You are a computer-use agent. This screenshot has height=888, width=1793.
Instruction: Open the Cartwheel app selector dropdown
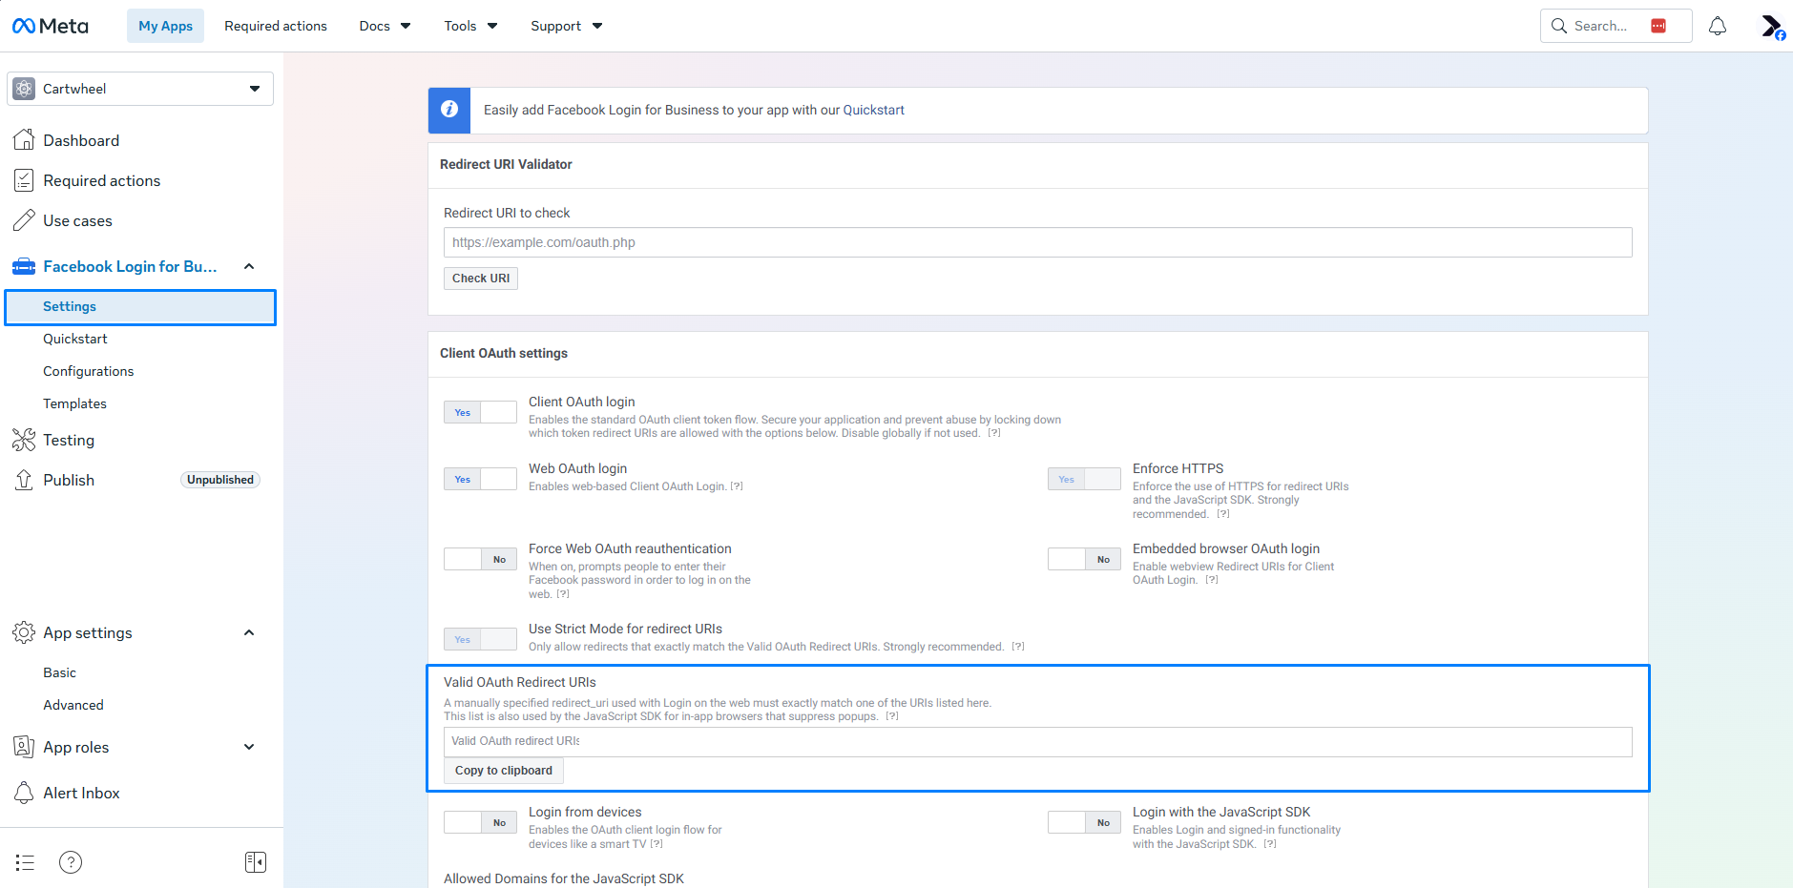click(x=140, y=89)
